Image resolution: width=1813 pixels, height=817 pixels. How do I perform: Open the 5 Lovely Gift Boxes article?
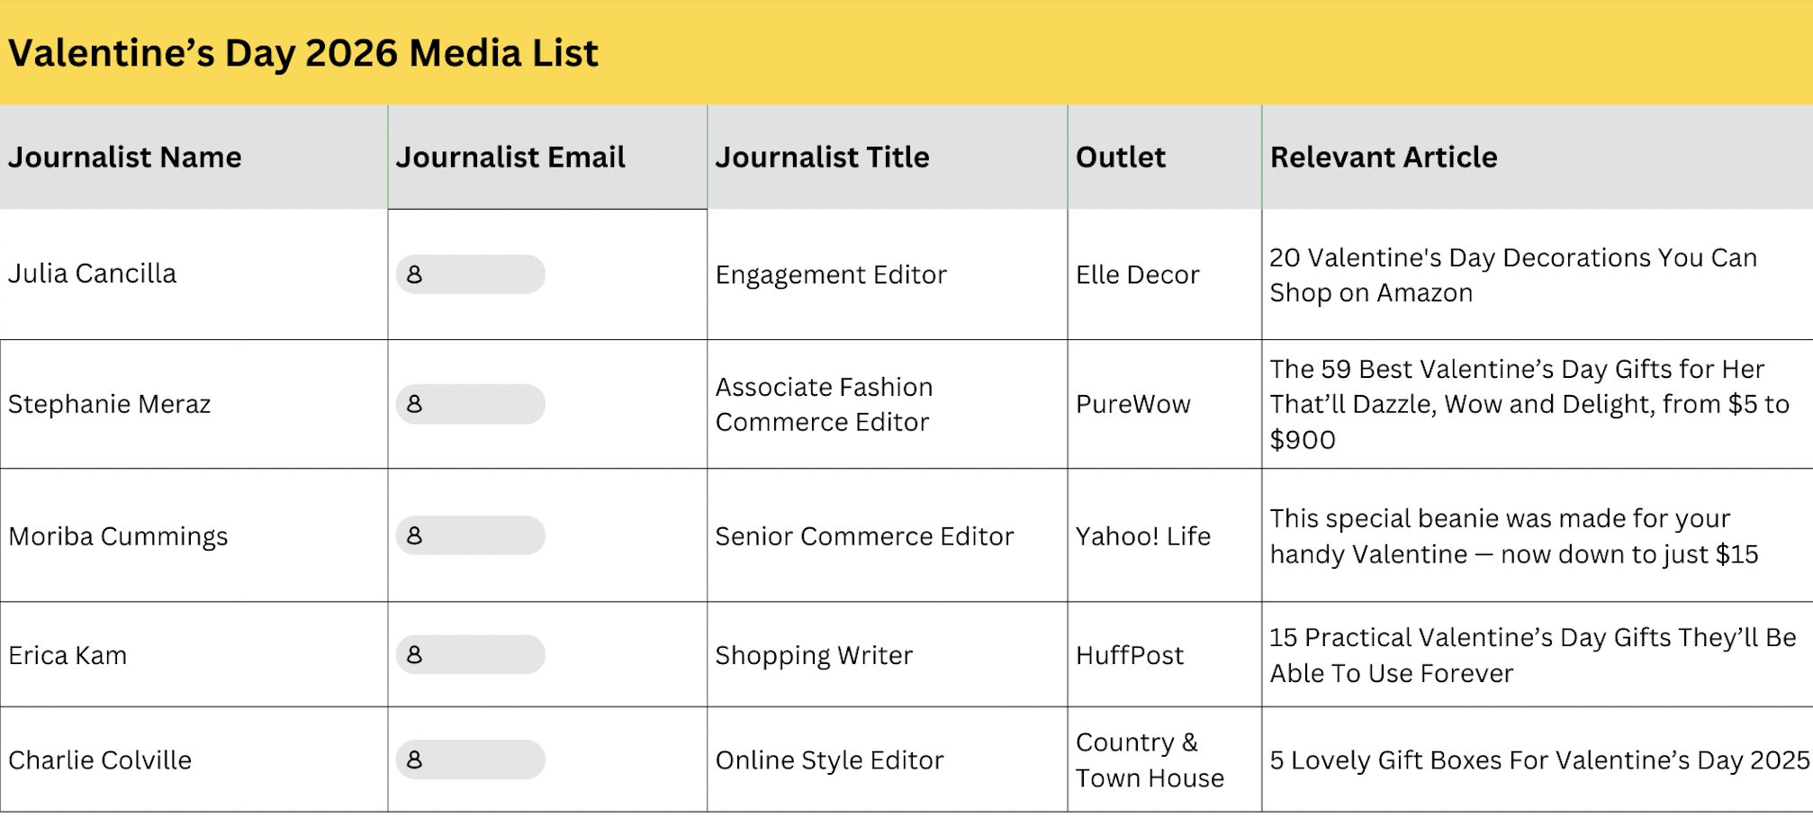(x=1538, y=760)
